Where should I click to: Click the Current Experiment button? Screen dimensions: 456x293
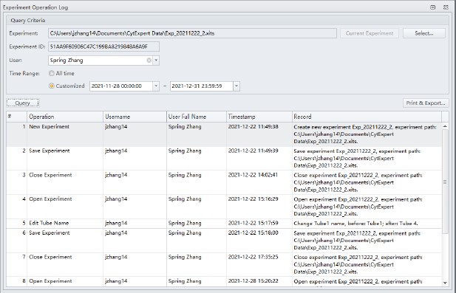pos(370,33)
